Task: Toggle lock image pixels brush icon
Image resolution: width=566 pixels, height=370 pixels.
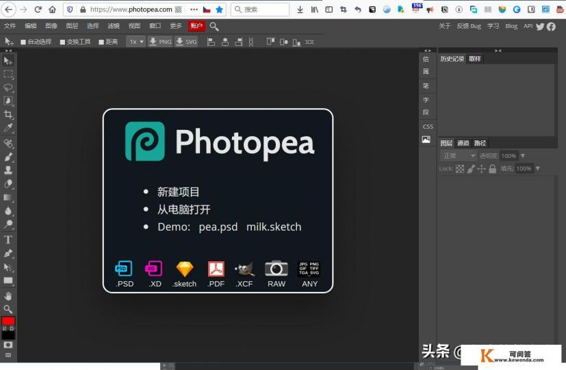Action: tap(471, 169)
